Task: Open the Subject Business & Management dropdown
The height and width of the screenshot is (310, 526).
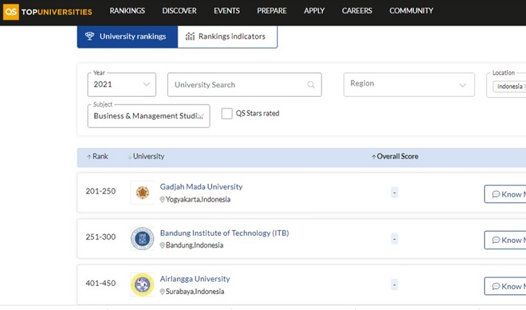Action: pos(149,116)
